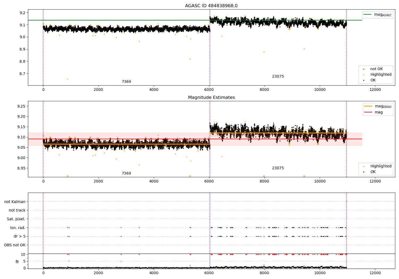Click the "OBS not OK" row label
This screenshot has width=399, height=279.
point(15,245)
